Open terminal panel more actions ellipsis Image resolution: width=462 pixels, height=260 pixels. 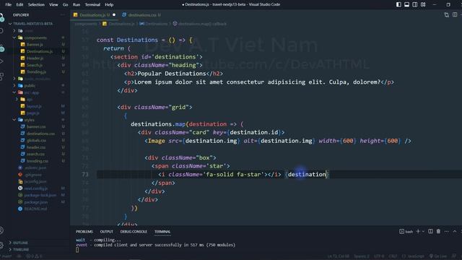(447, 231)
